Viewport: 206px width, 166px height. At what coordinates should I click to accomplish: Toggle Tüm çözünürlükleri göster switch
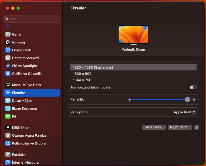tap(193, 87)
